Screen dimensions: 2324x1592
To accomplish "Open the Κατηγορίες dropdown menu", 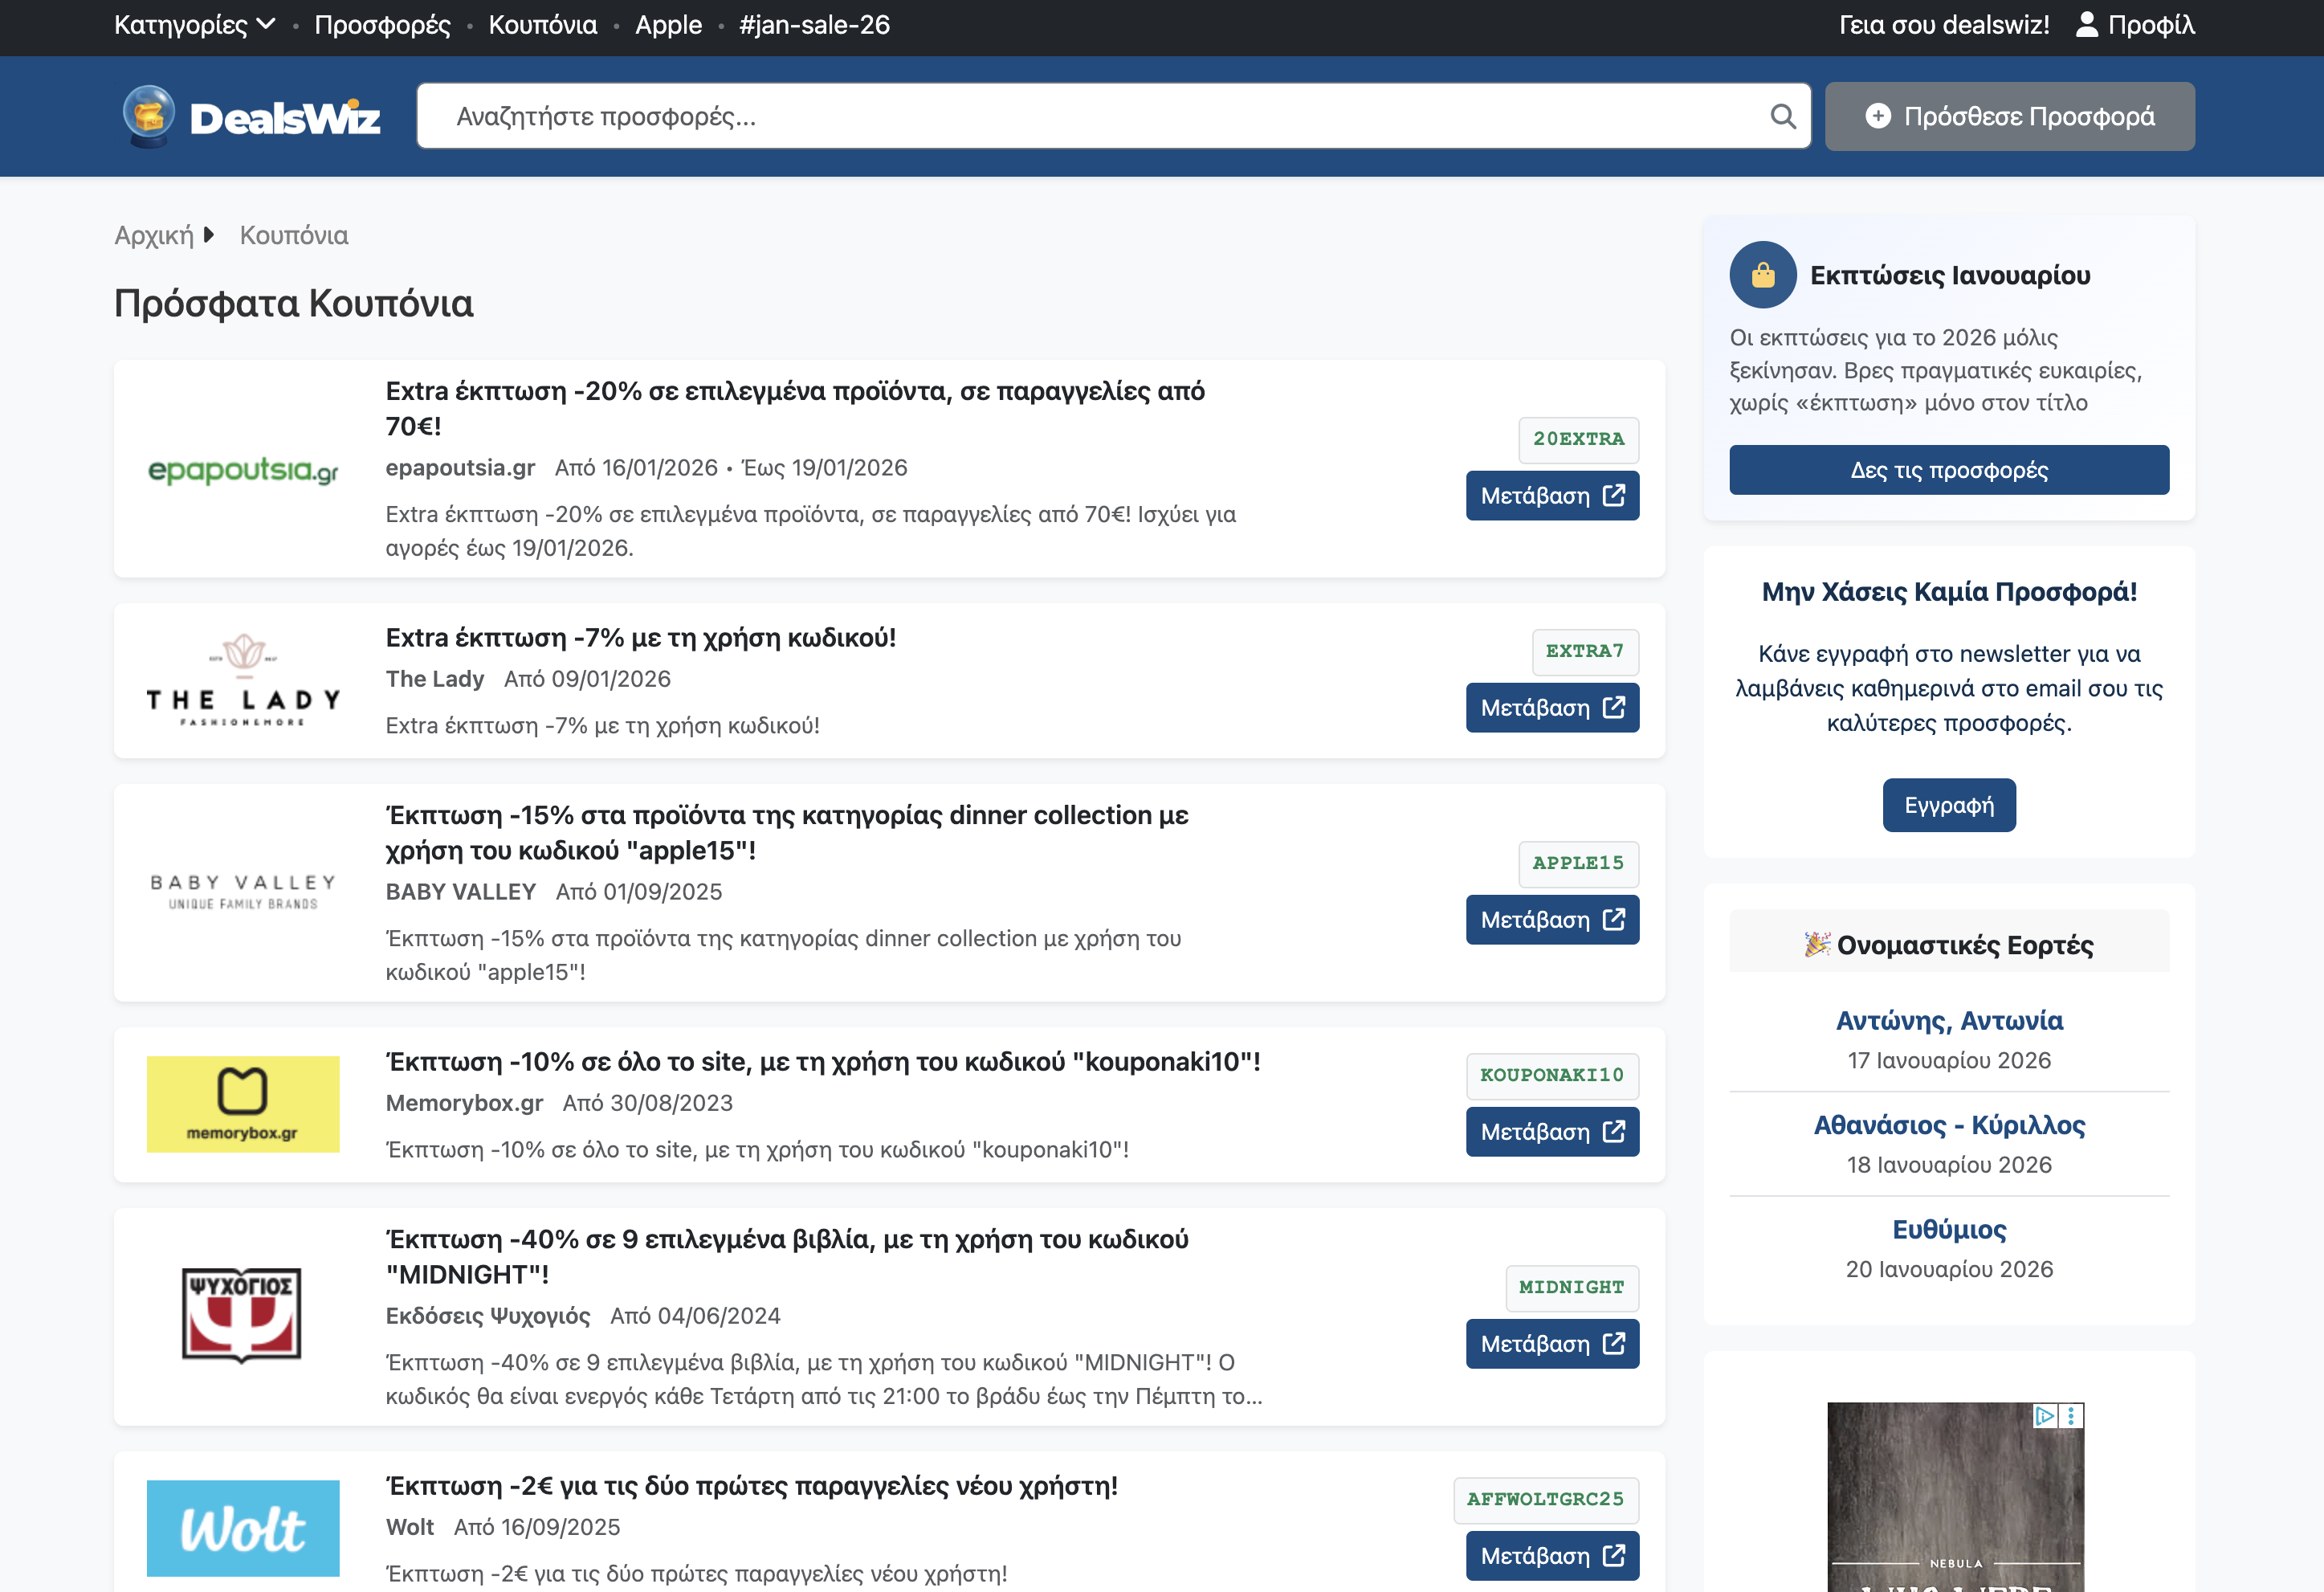I will click(194, 25).
